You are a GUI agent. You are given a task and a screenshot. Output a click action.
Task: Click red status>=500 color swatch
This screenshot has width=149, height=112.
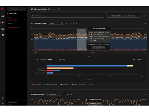(x=32, y=85)
